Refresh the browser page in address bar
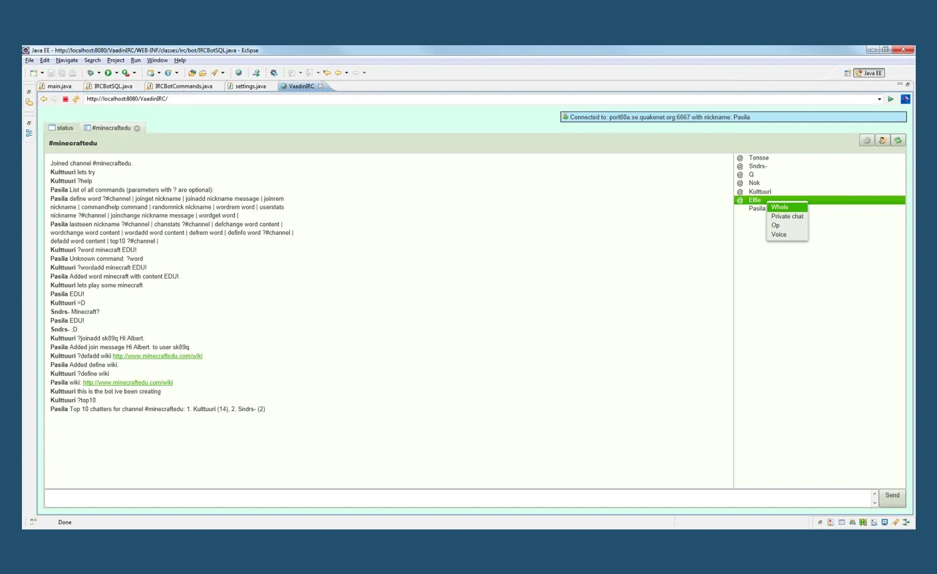The height and width of the screenshot is (574, 937). pyautogui.click(x=76, y=99)
